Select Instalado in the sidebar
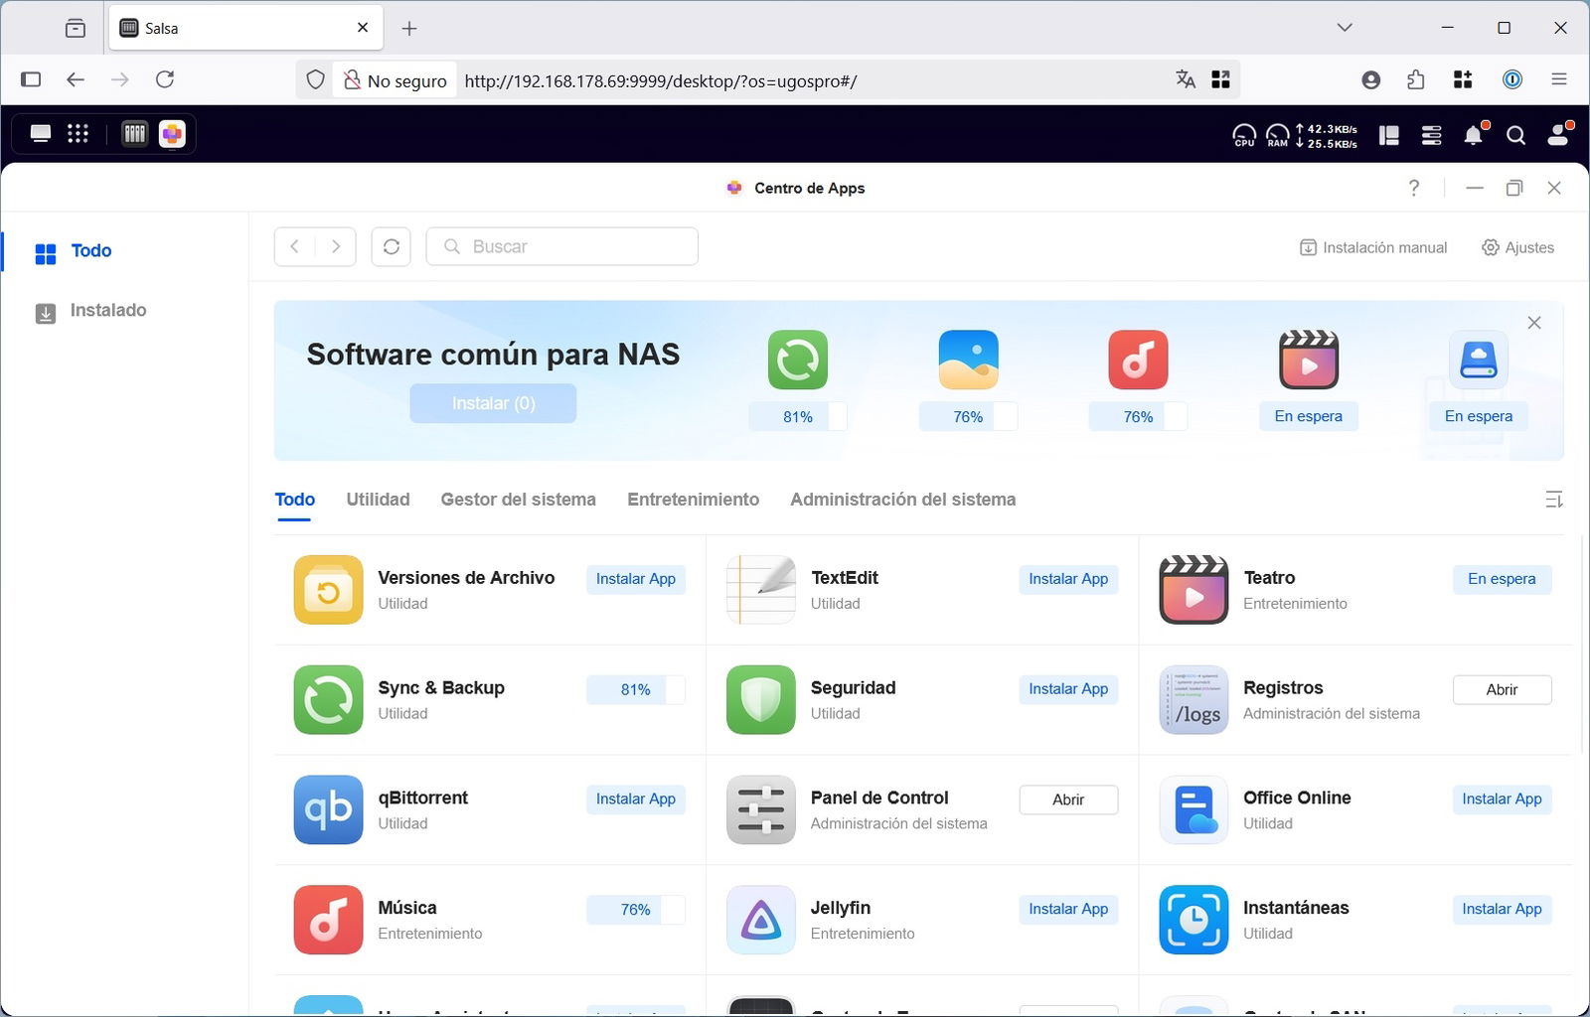 click(x=107, y=311)
